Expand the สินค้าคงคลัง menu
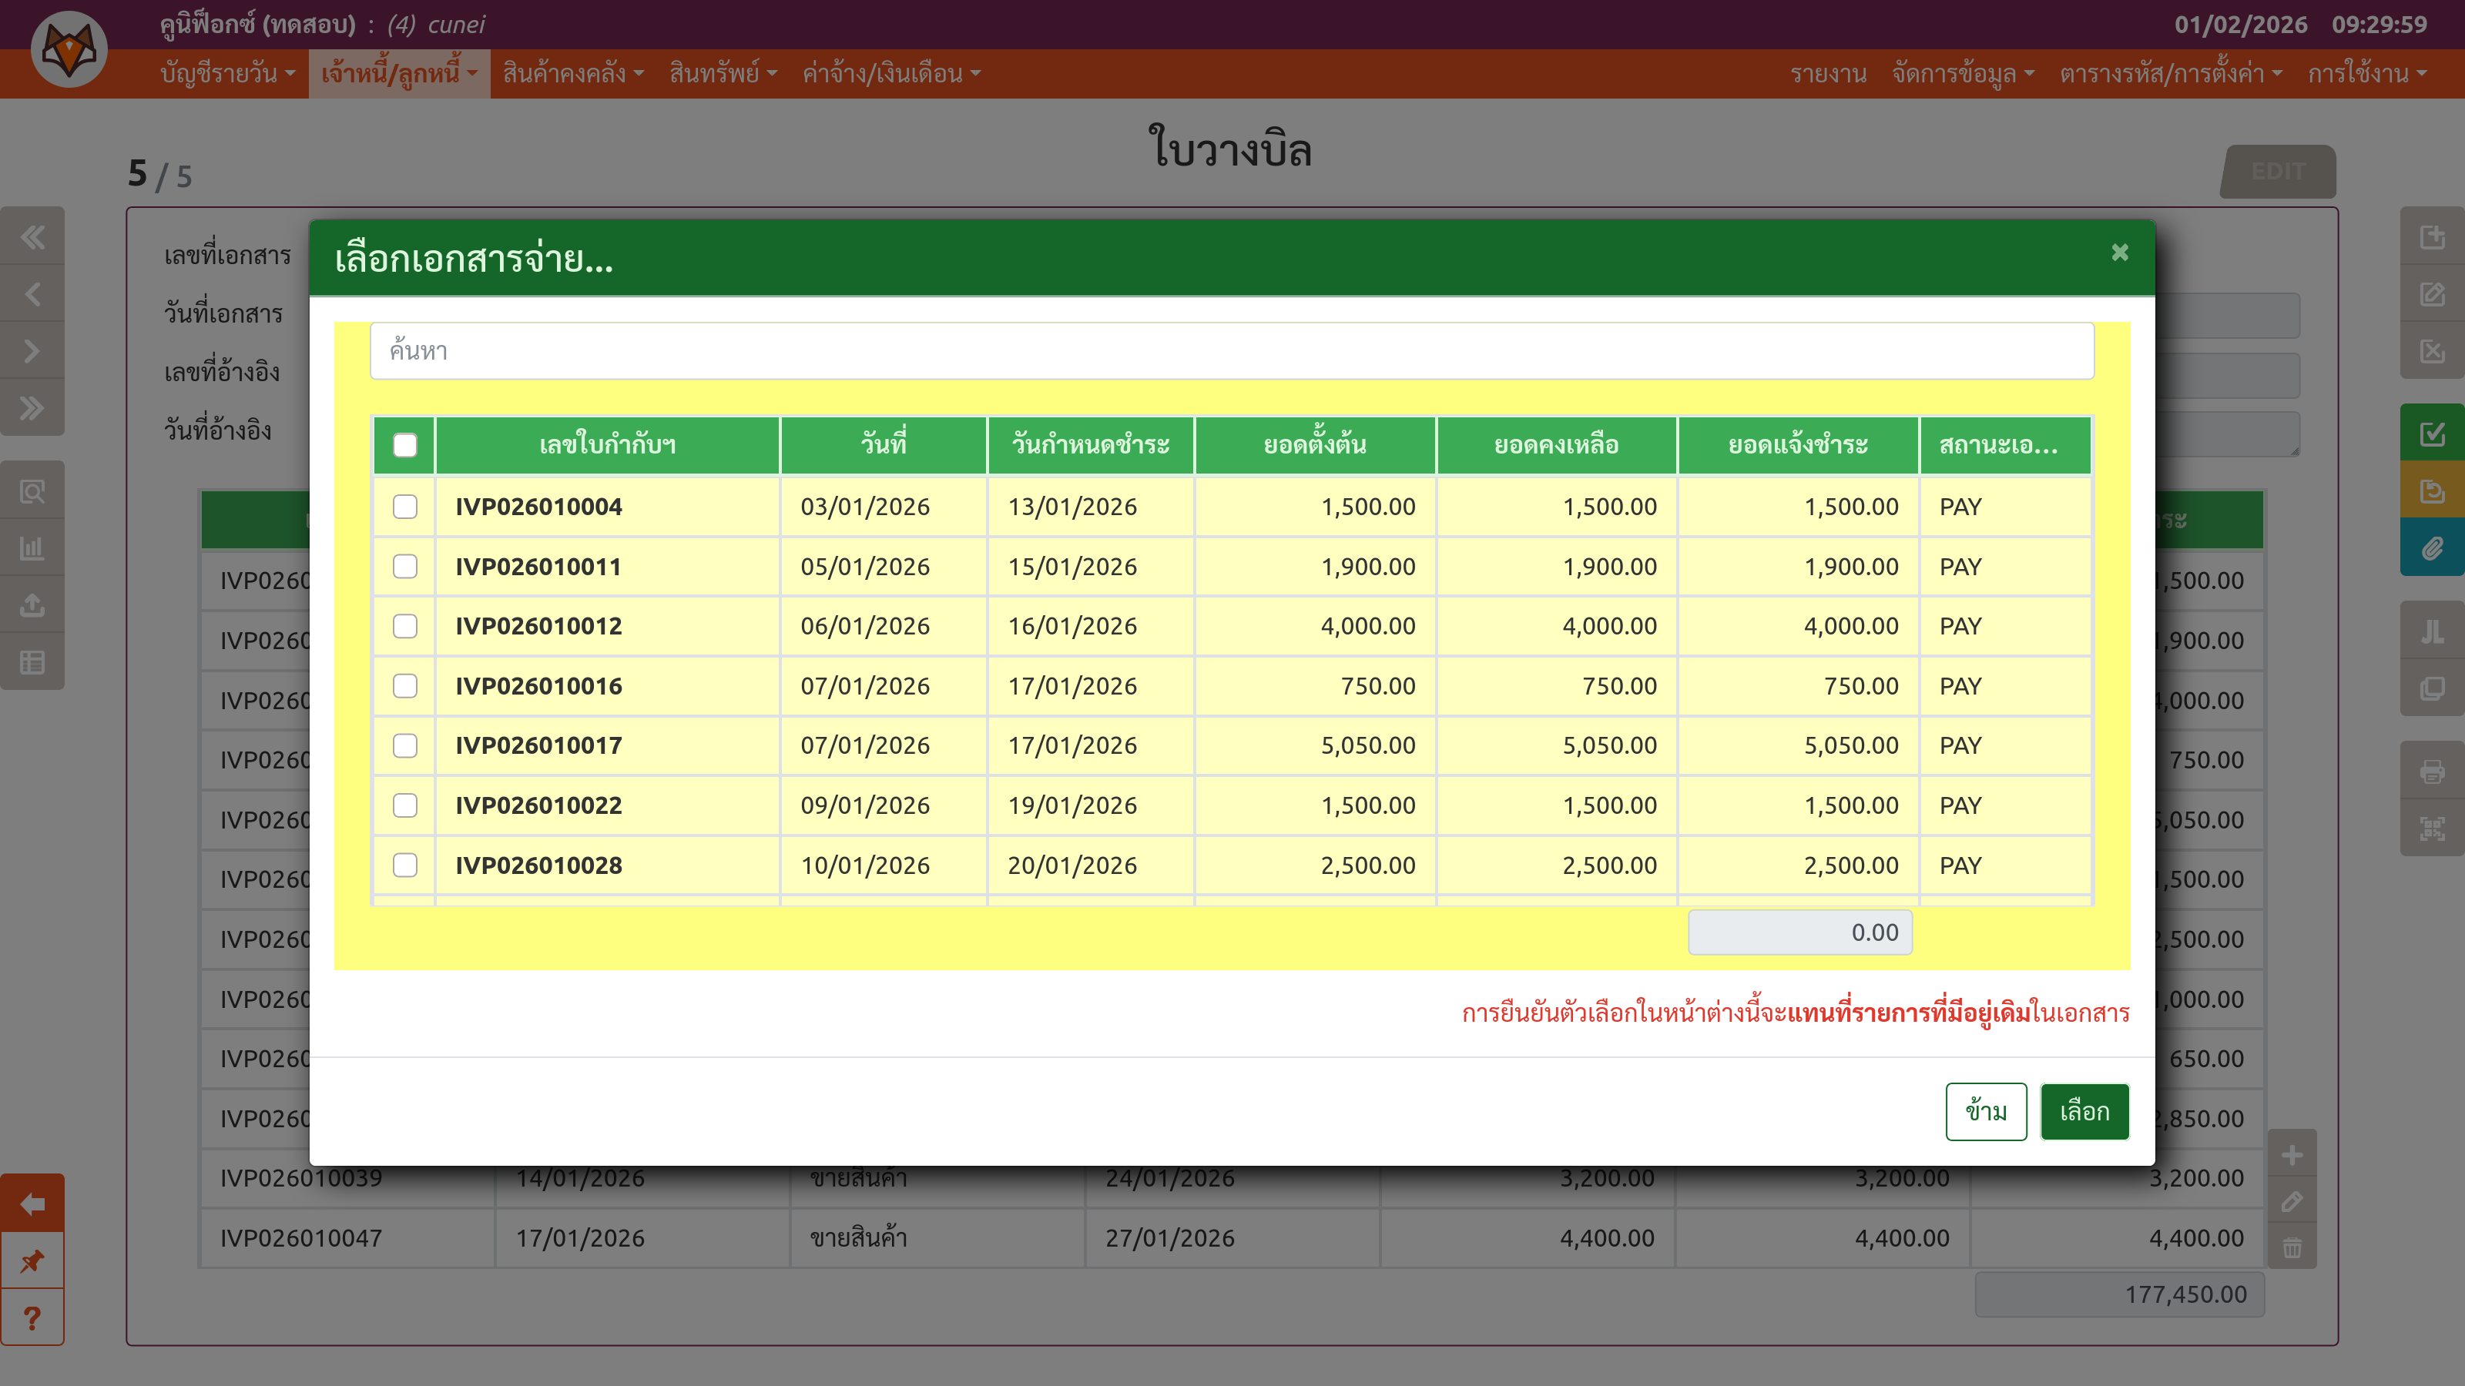This screenshot has height=1386, width=2465. [x=573, y=74]
